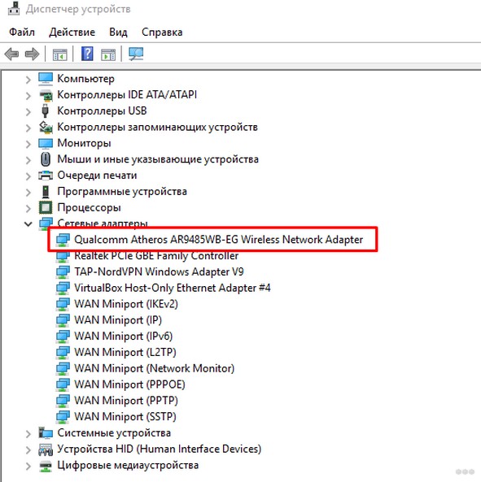
Task: Select TAP-NordVPN Windows Adapter V9
Action: 159,271
